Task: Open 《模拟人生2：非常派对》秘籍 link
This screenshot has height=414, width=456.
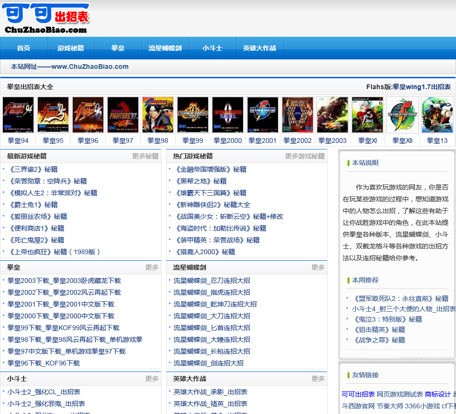Action: tap(53, 193)
